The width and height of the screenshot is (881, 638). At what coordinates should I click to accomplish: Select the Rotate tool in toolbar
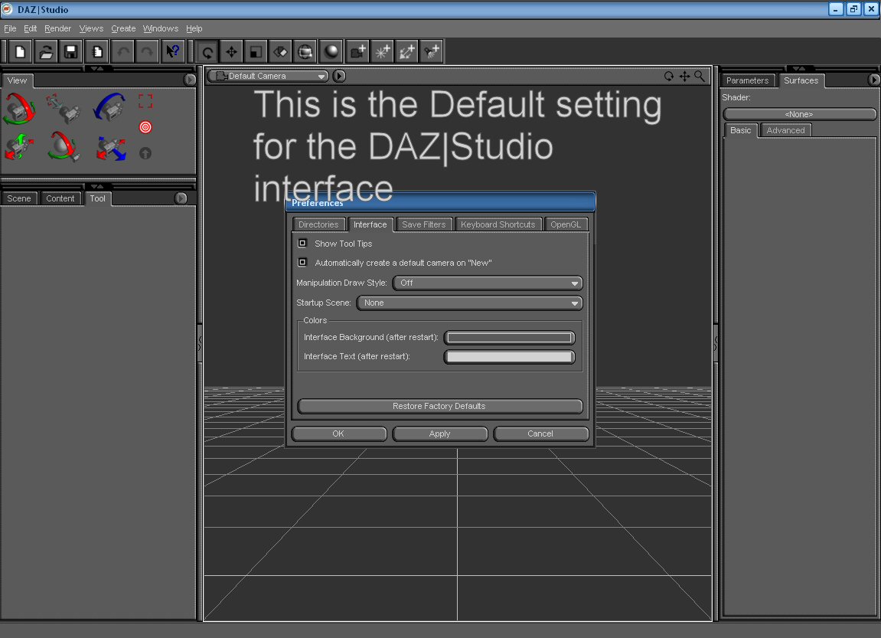[x=207, y=52]
